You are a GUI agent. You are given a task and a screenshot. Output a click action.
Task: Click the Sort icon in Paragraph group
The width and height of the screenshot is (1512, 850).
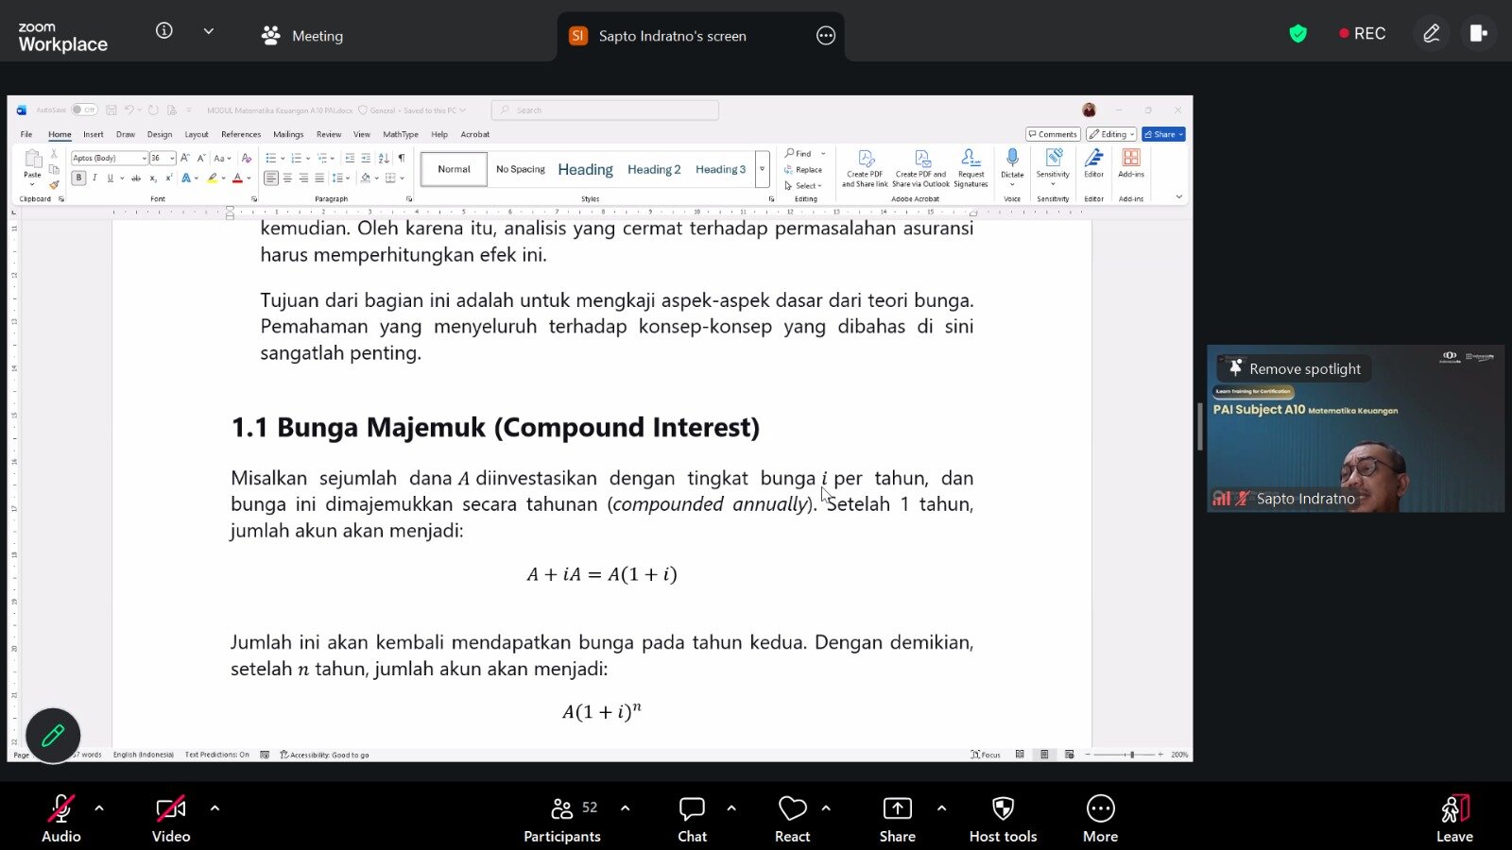[x=385, y=158]
